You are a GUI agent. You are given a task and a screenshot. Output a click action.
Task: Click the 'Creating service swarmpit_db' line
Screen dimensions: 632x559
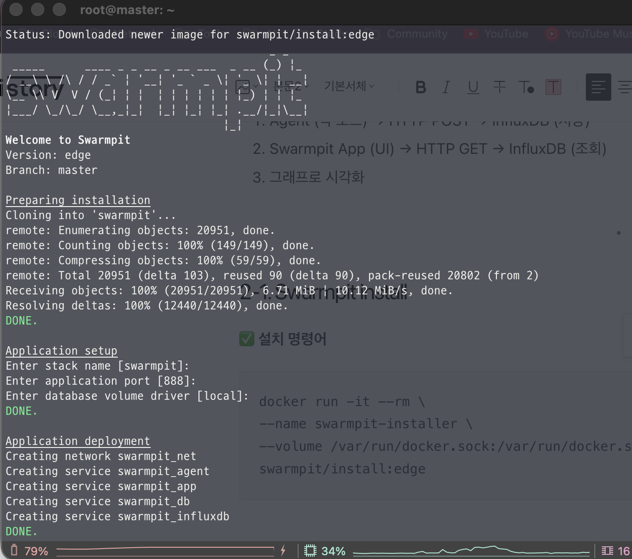(x=97, y=502)
